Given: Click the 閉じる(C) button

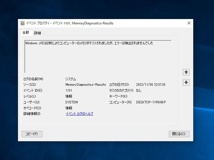Looking at the screenshot, I should pyautogui.click(x=179, y=134).
